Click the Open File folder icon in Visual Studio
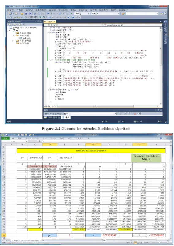Viewport: 174px width, 246px height. click(22, 14)
